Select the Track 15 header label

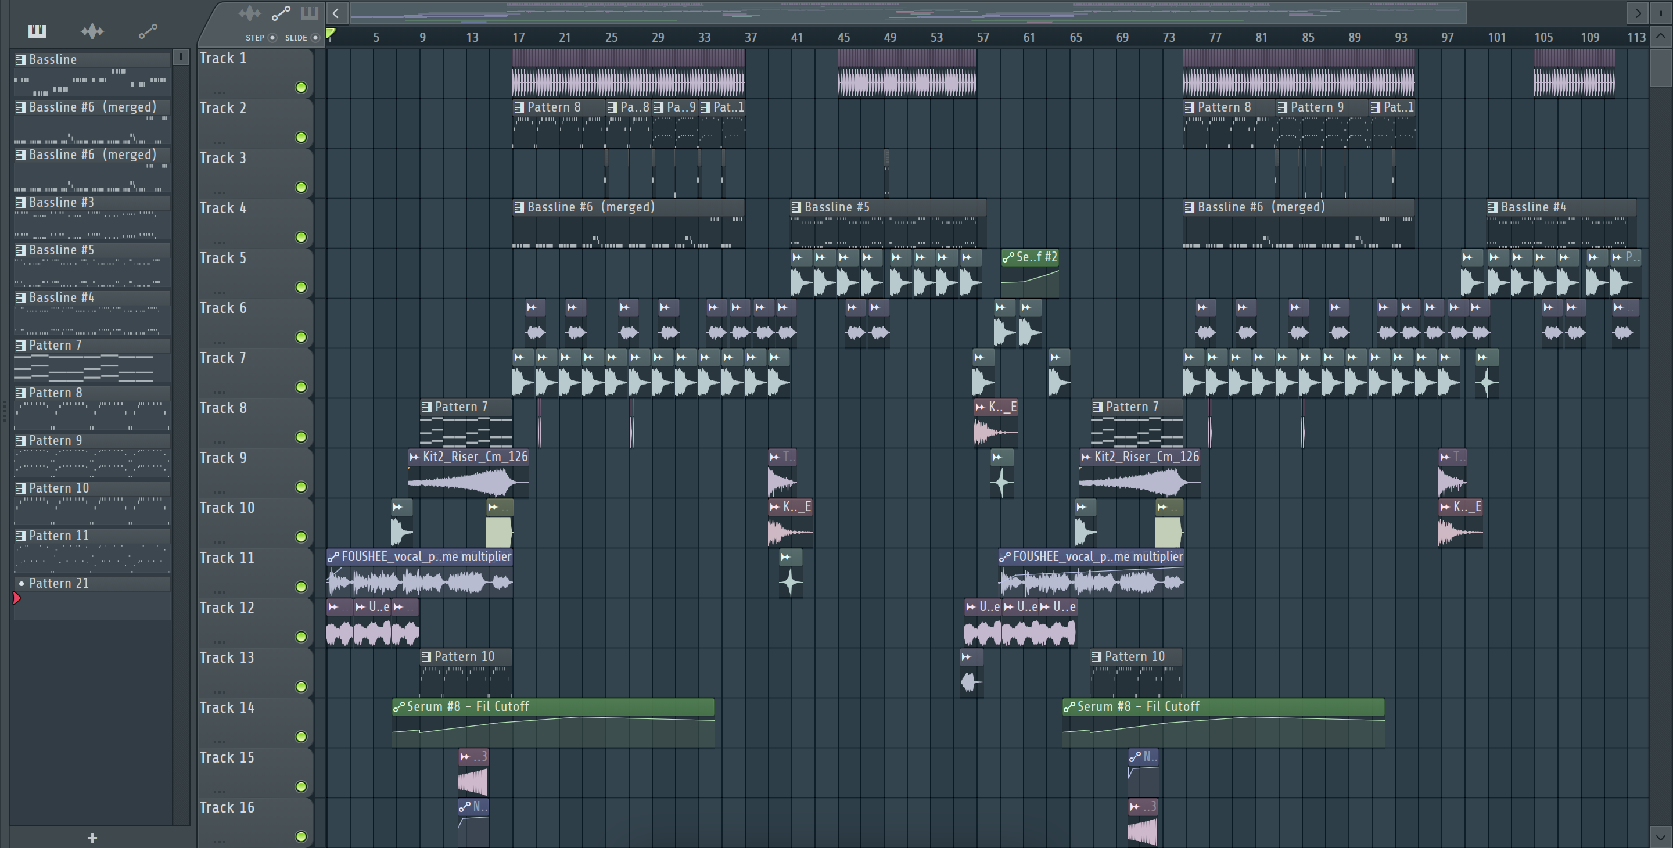tap(227, 758)
